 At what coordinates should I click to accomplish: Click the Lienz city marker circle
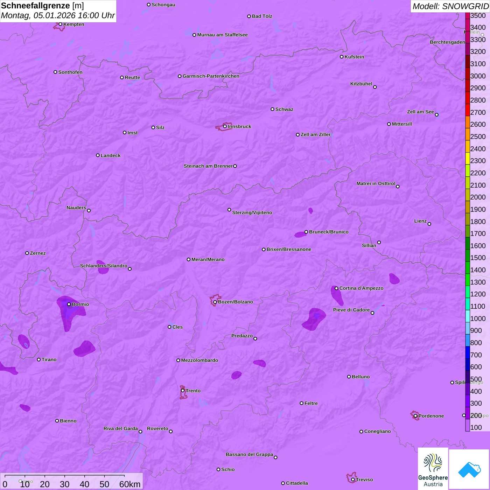pyautogui.click(x=429, y=224)
